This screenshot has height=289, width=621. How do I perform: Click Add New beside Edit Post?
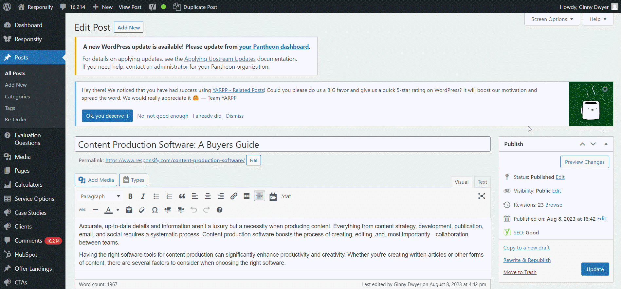click(129, 27)
